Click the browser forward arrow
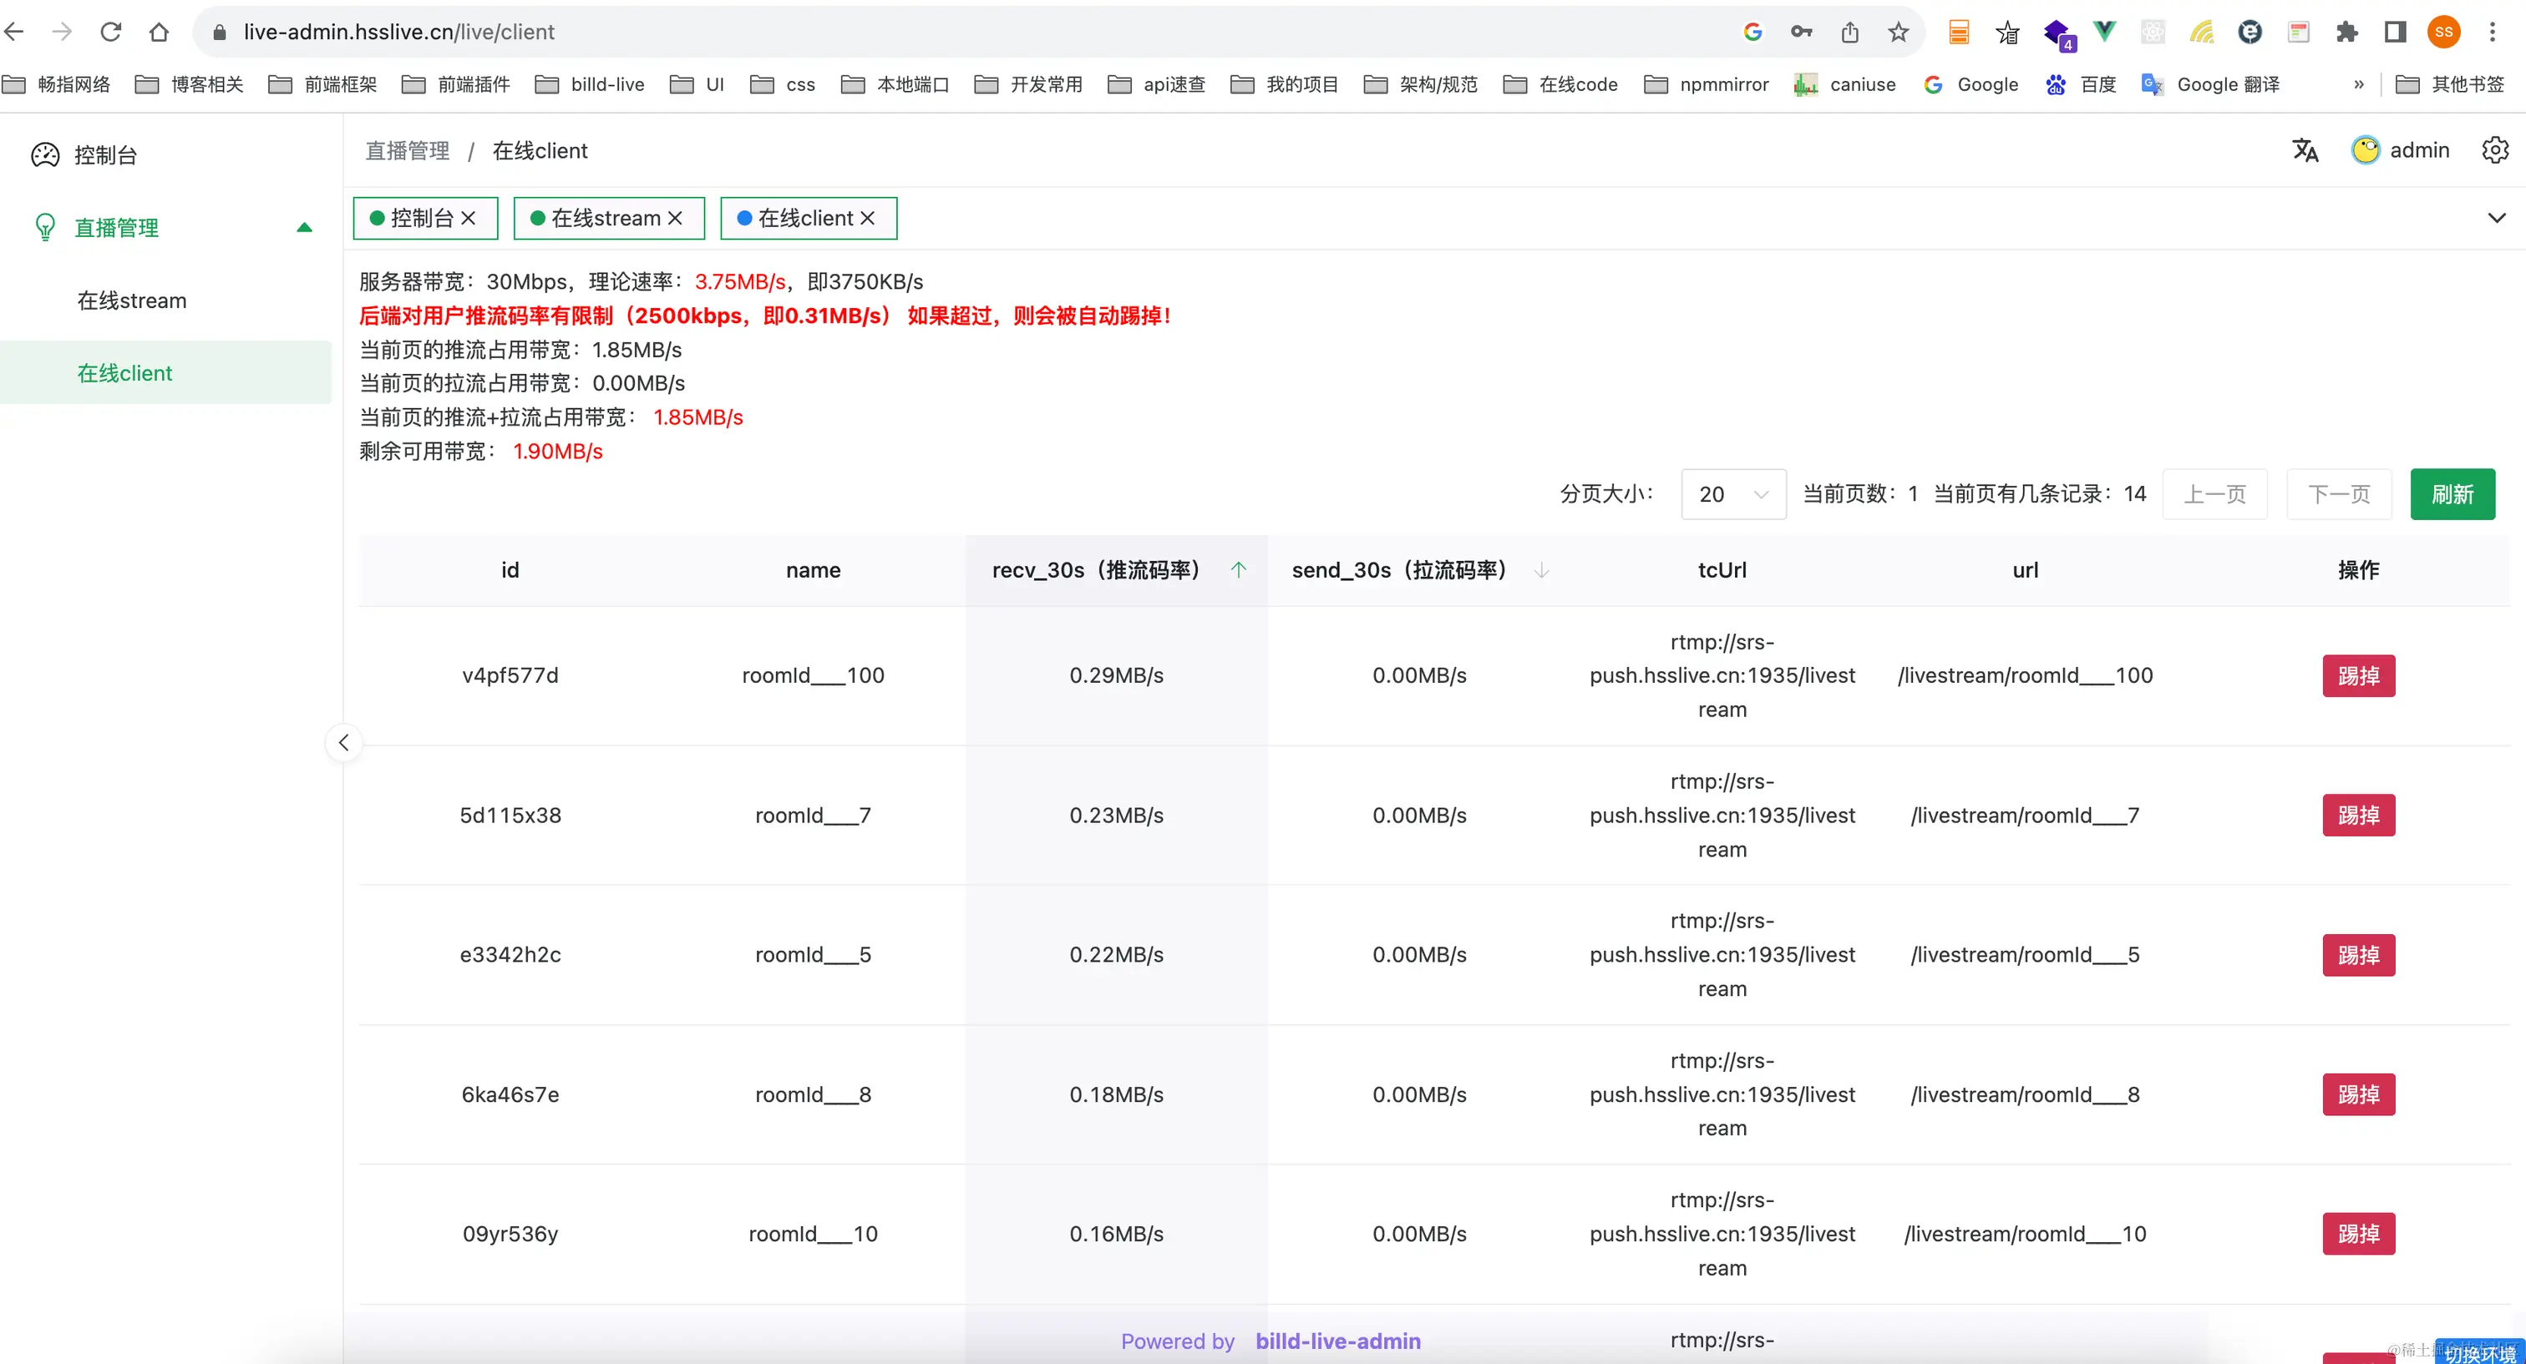This screenshot has width=2526, height=1364. tap(62, 32)
